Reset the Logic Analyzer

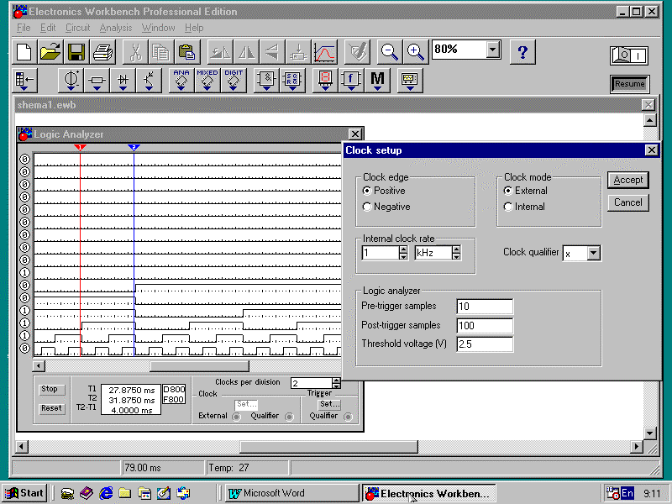pyautogui.click(x=51, y=408)
